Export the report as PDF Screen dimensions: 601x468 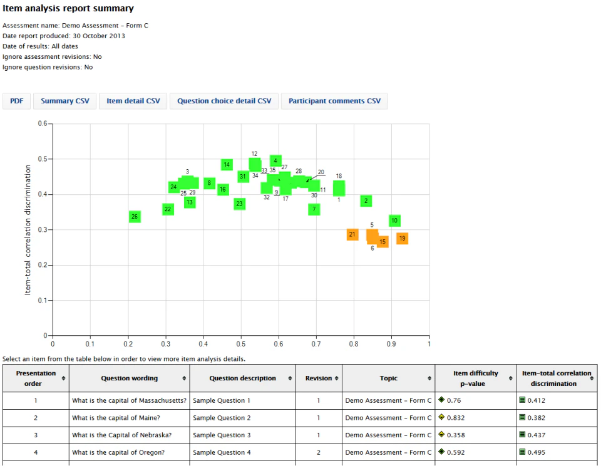coord(16,101)
